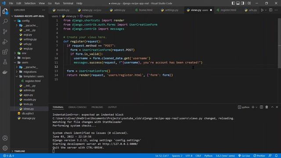Toggle the bottom panel layout button
Viewport: 281px width, 158px height.
pos(238,3)
